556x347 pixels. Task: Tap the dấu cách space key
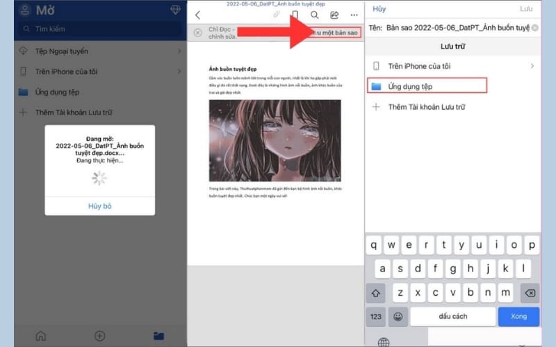pyautogui.click(x=453, y=316)
